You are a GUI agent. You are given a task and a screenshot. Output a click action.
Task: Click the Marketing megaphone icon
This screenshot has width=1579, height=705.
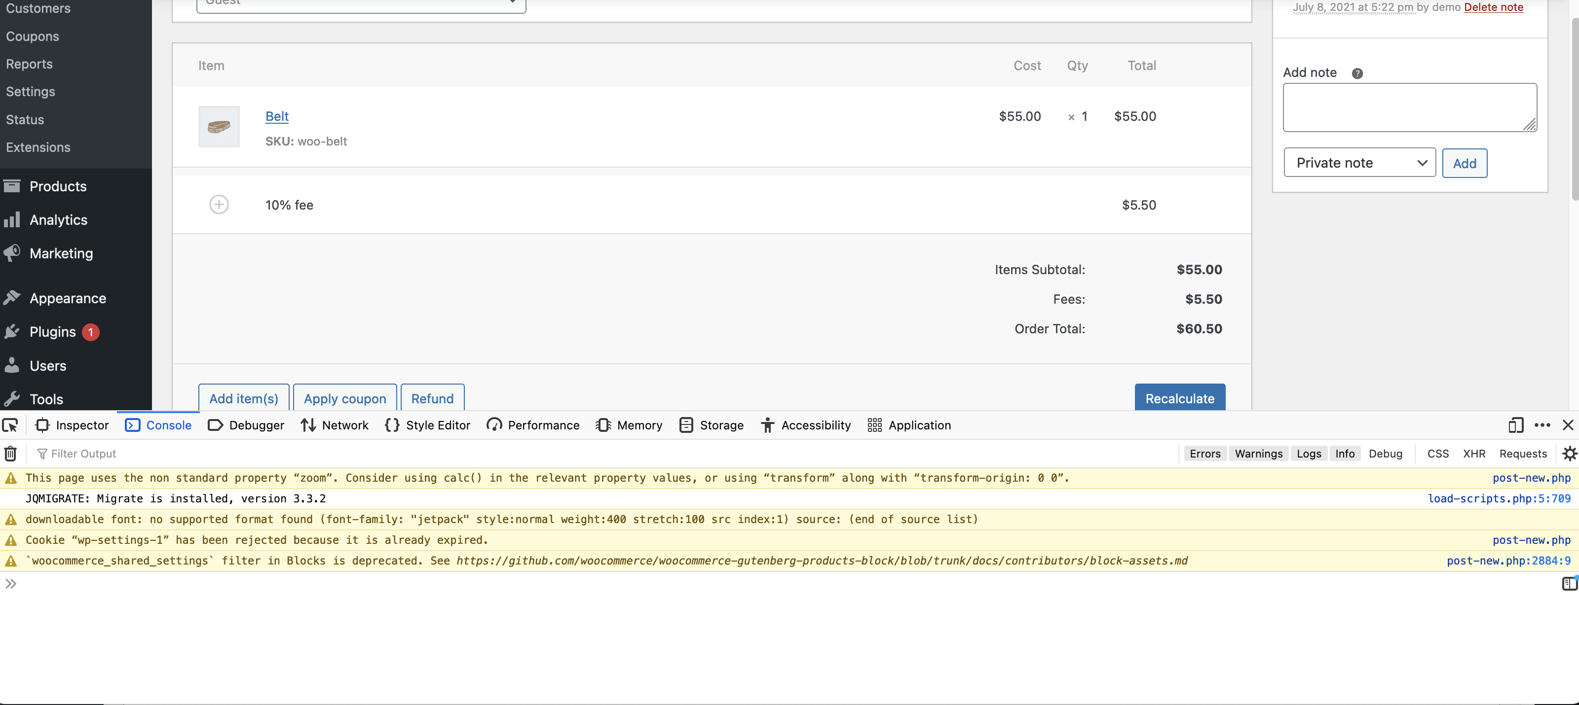pyautogui.click(x=13, y=252)
